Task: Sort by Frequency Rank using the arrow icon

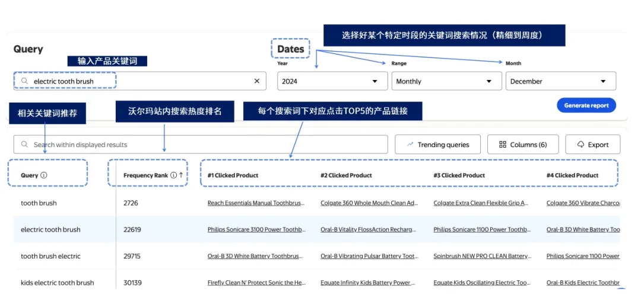Action: 180,175
